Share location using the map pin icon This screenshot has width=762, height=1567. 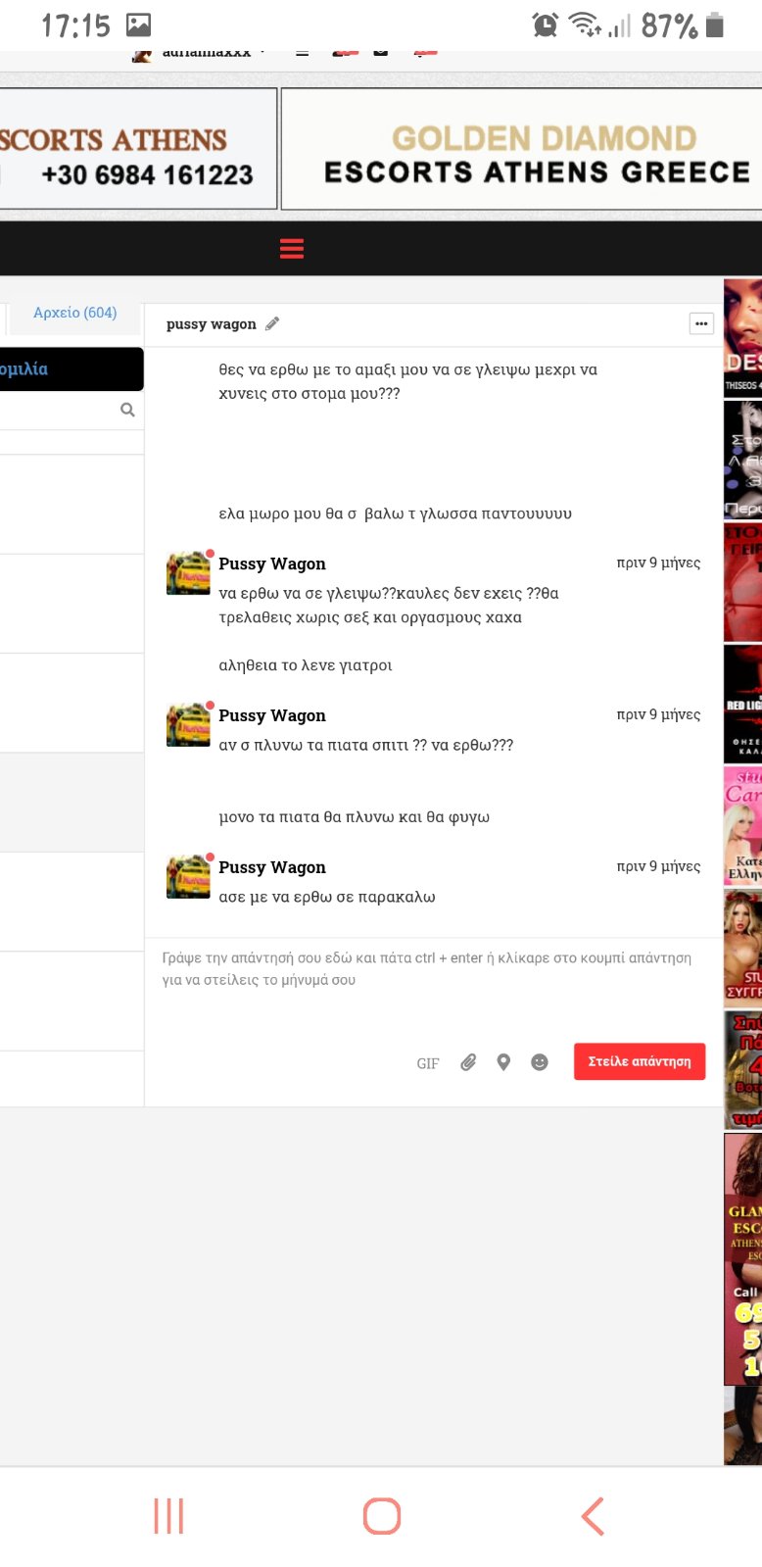[503, 1062]
